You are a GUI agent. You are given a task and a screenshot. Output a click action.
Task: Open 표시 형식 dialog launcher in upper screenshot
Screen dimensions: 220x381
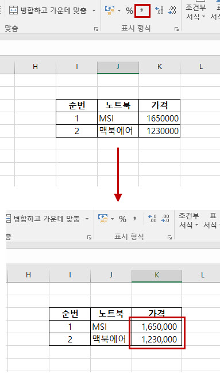176,29
